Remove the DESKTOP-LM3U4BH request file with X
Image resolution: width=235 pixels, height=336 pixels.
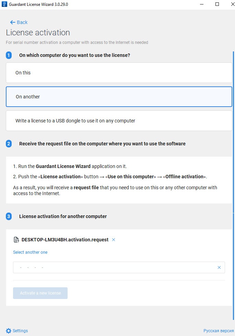[114, 240]
